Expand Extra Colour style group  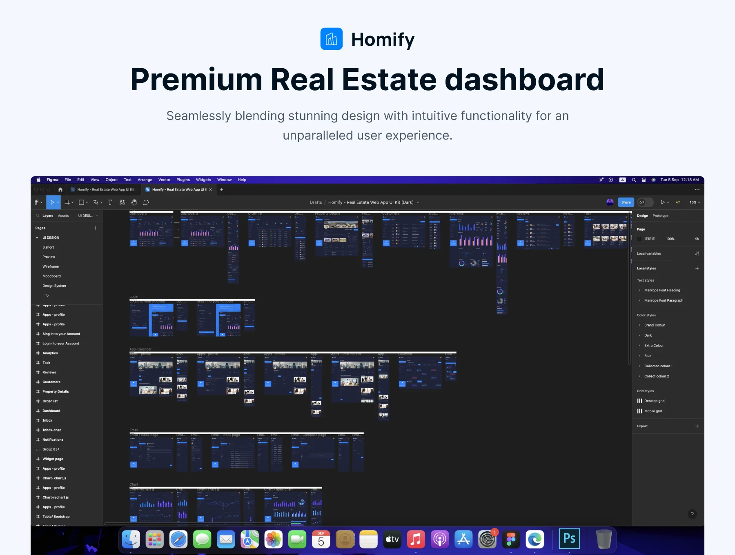click(639, 346)
